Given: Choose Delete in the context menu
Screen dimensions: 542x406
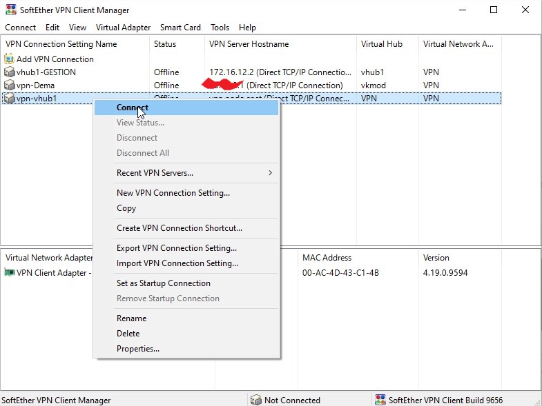Looking at the screenshot, I should tap(186, 334).
